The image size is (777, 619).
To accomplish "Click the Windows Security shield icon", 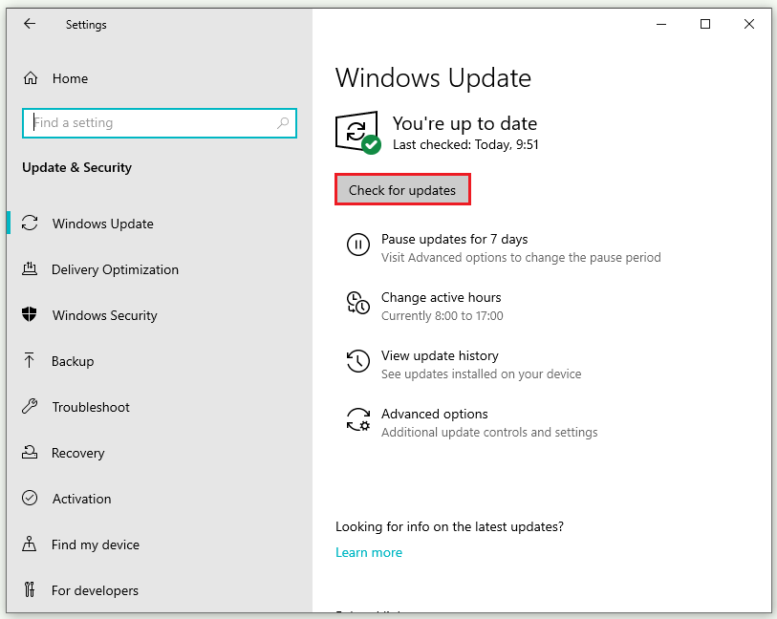I will pos(30,314).
